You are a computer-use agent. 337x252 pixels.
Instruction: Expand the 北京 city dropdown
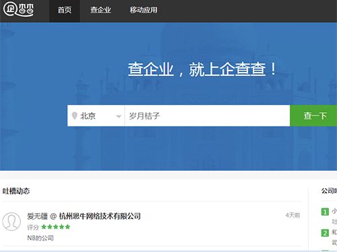pos(96,116)
